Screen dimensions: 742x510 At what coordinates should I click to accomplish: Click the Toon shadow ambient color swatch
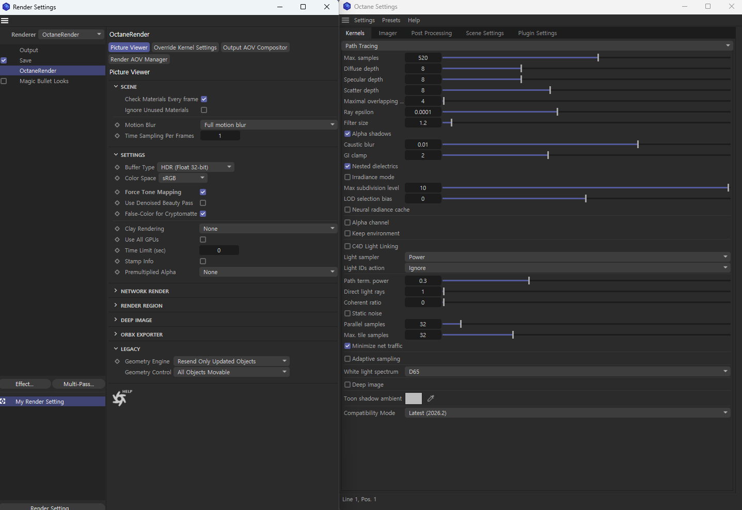pos(414,399)
